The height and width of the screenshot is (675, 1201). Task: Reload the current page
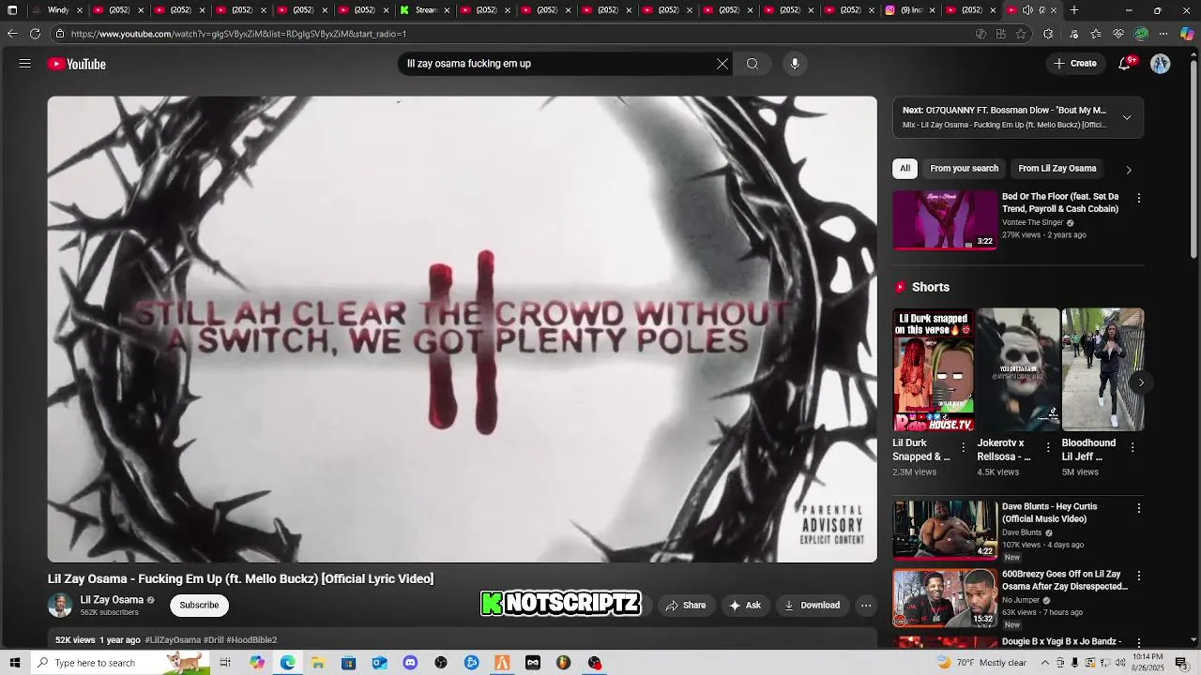[35, 34]
